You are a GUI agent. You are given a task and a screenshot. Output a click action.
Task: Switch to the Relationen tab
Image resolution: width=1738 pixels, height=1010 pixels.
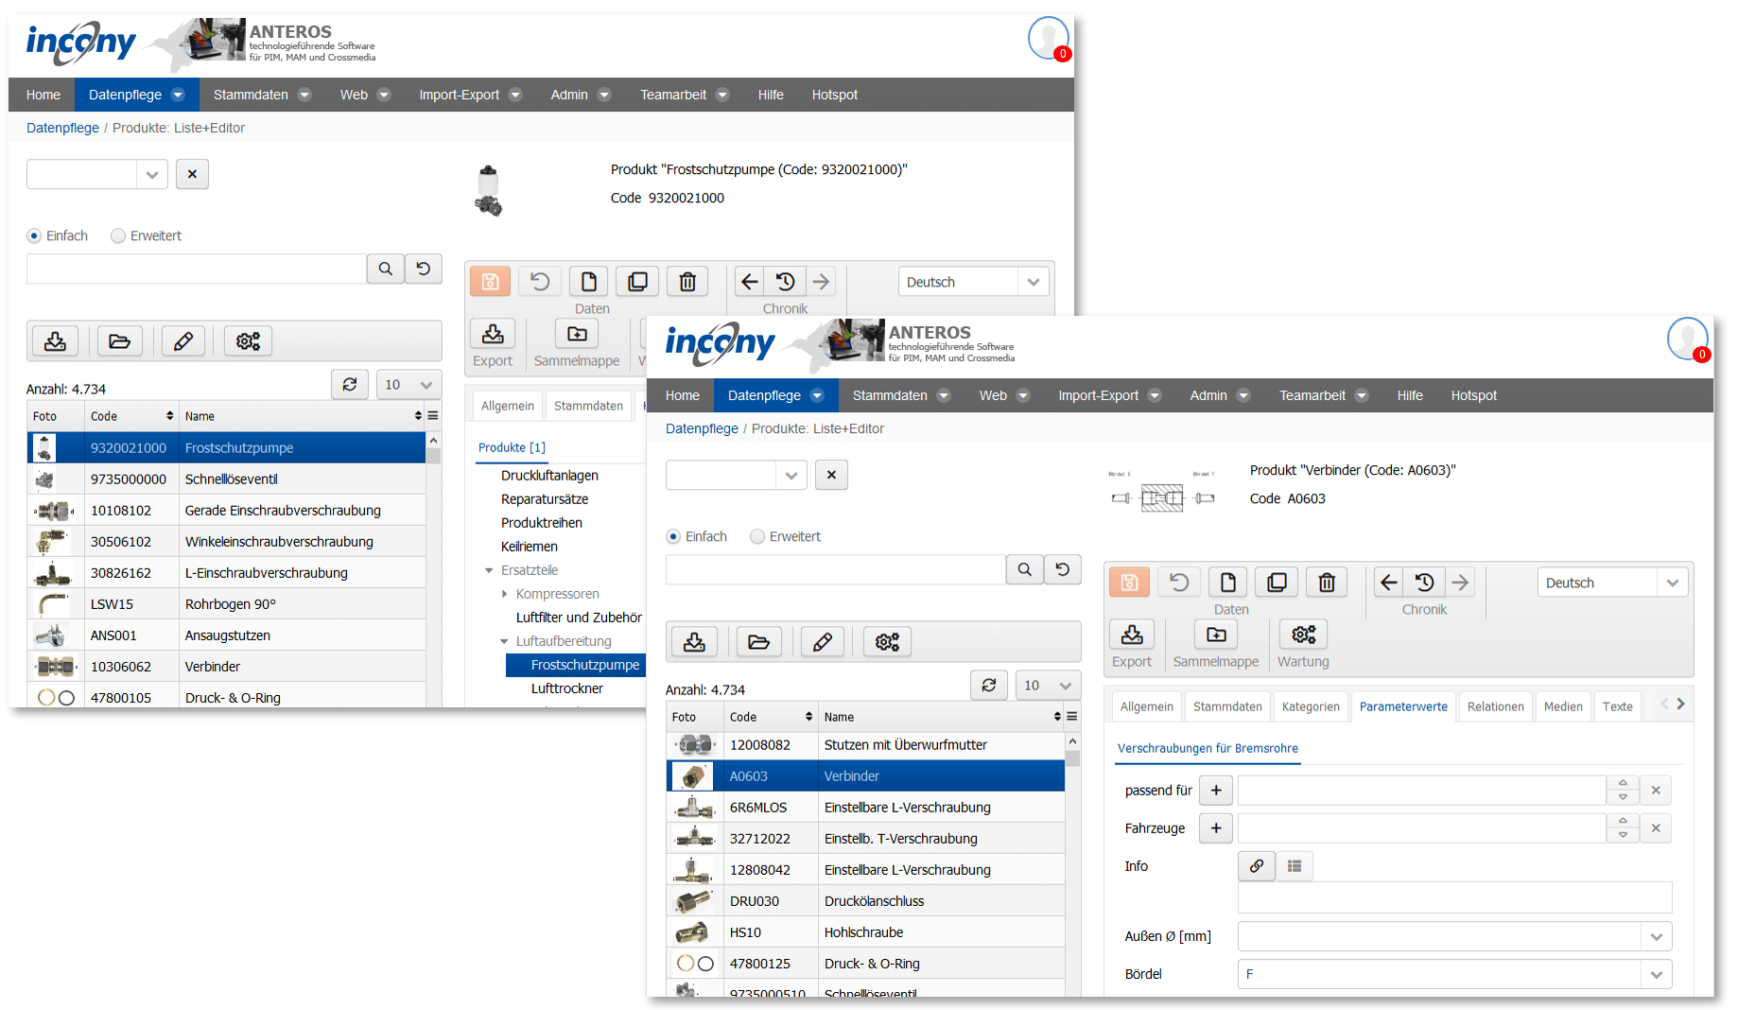pos(1495,706)
